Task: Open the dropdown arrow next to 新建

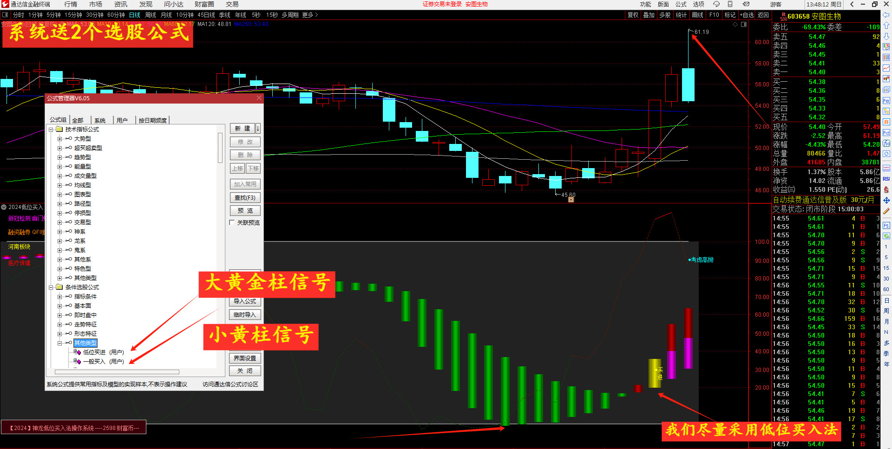Action: [x=258, y=129]
